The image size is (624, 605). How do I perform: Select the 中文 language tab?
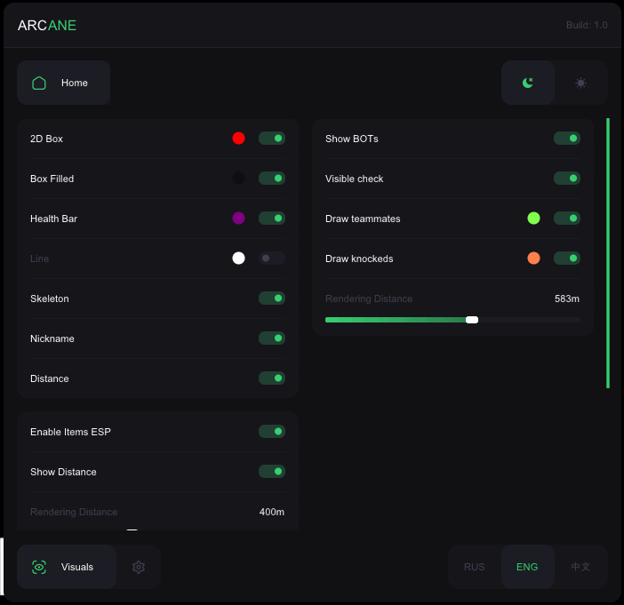click(580, 567)
